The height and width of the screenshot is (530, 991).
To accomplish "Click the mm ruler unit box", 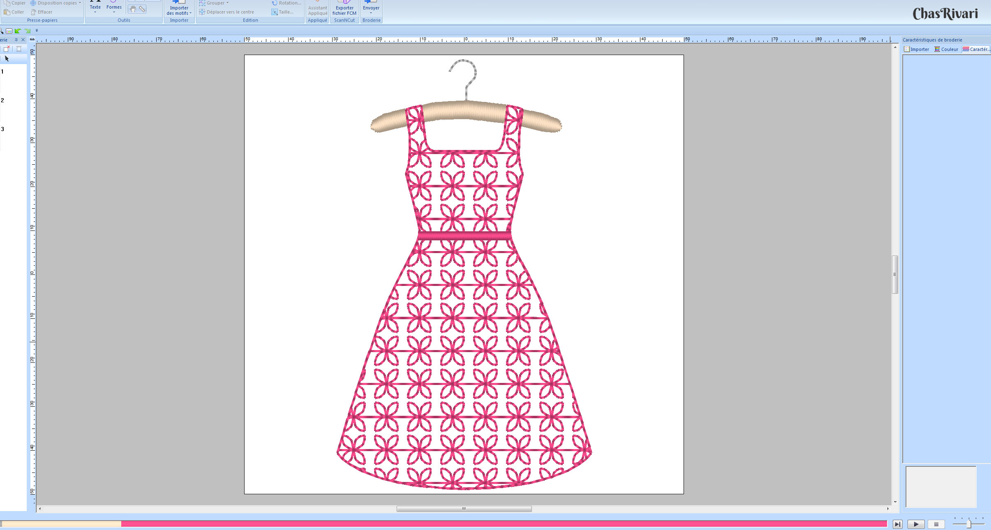I will (x=32, y=39).
